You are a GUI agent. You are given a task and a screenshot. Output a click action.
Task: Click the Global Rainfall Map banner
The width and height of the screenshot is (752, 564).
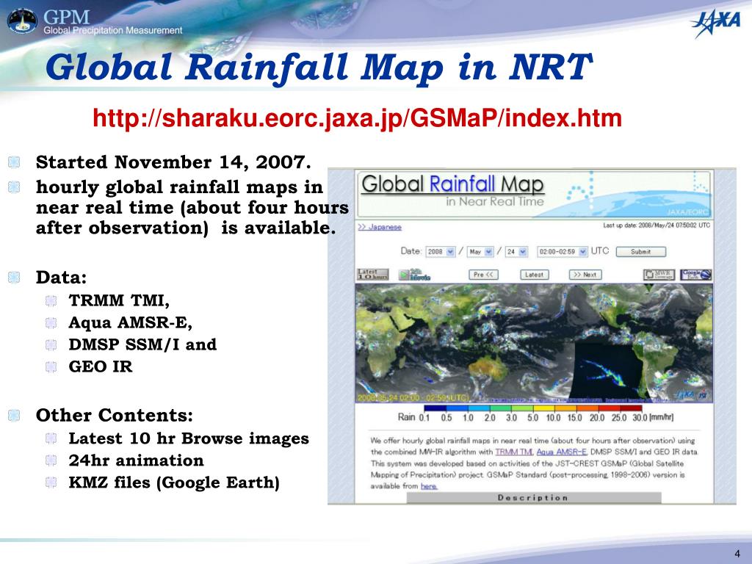click(534, 194)
